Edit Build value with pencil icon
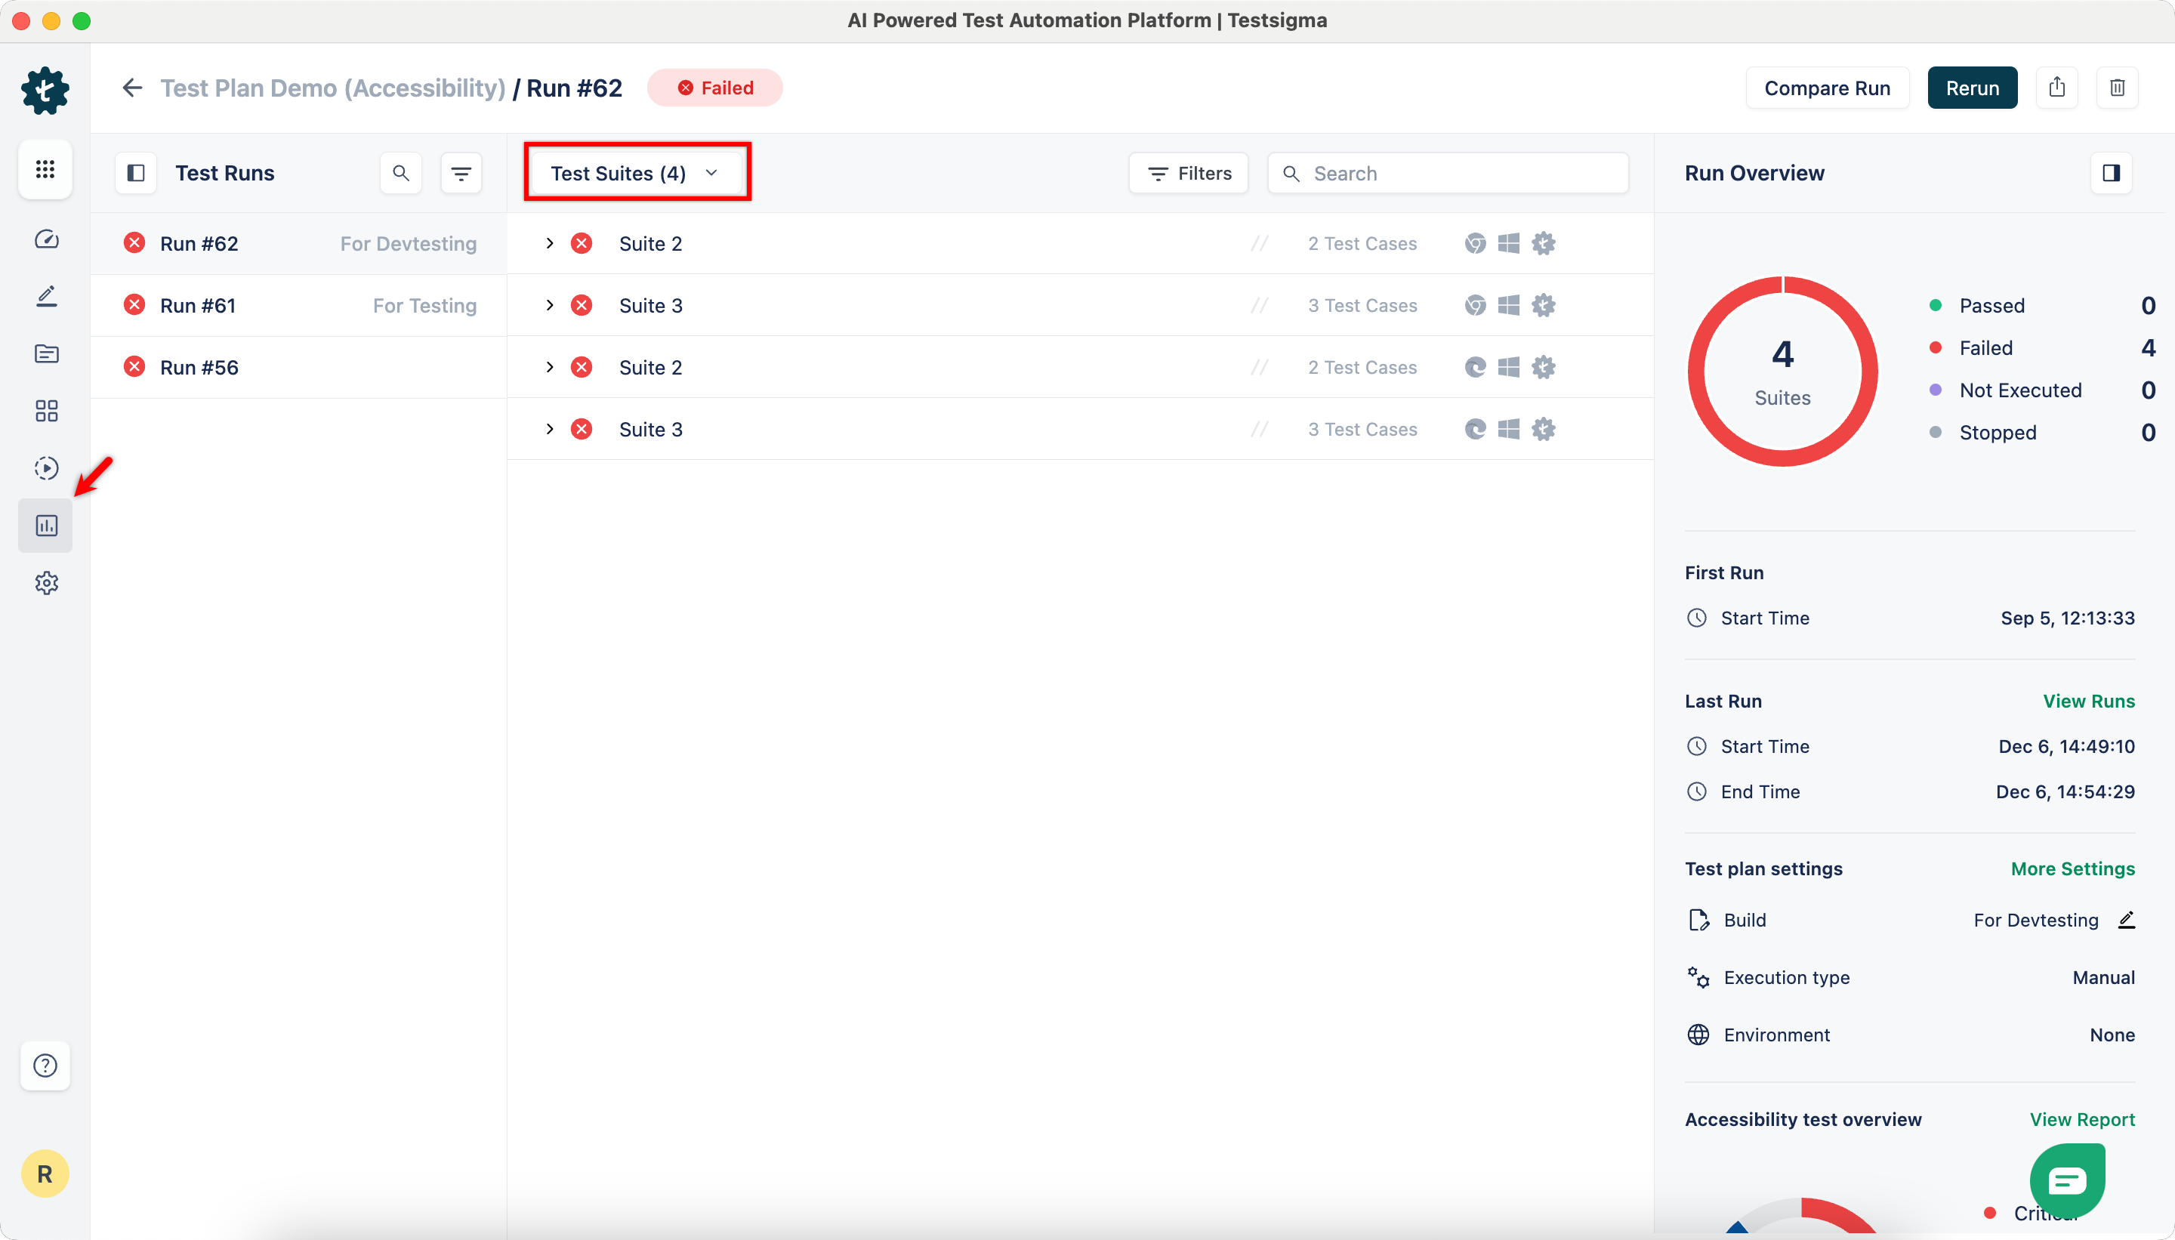 point(2126,920)
